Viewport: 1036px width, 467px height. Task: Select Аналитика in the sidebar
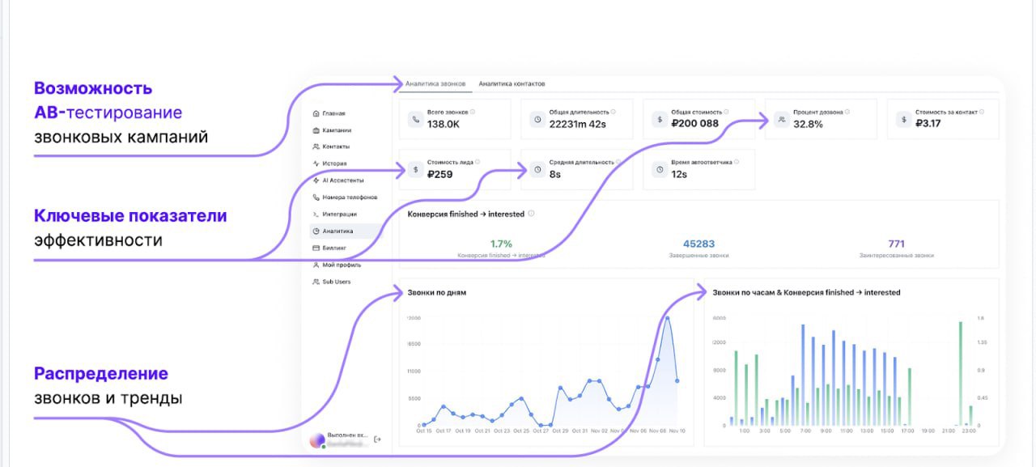click(x=337, y=231)
